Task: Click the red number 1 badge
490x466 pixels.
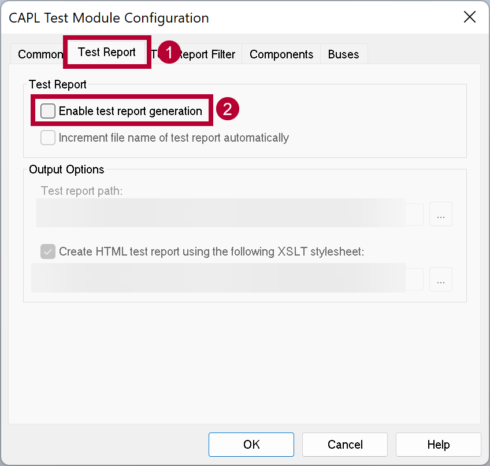Action: tap(169, 52)
